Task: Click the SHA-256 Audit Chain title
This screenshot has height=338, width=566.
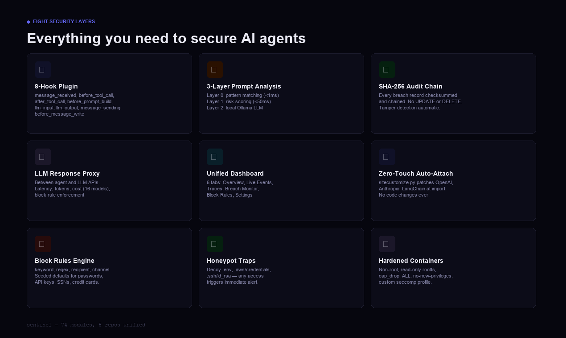Action: coord(410,86)
